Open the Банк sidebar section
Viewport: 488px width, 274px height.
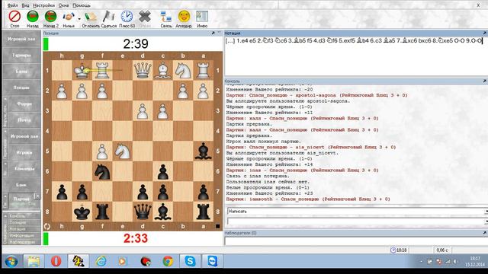coord(21,184)
